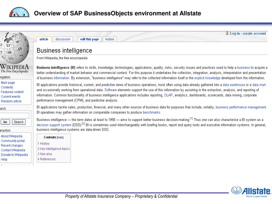Follow the explicit knowledge link
The width and height of the screenshot is (272, 204).
pos(207,78)
